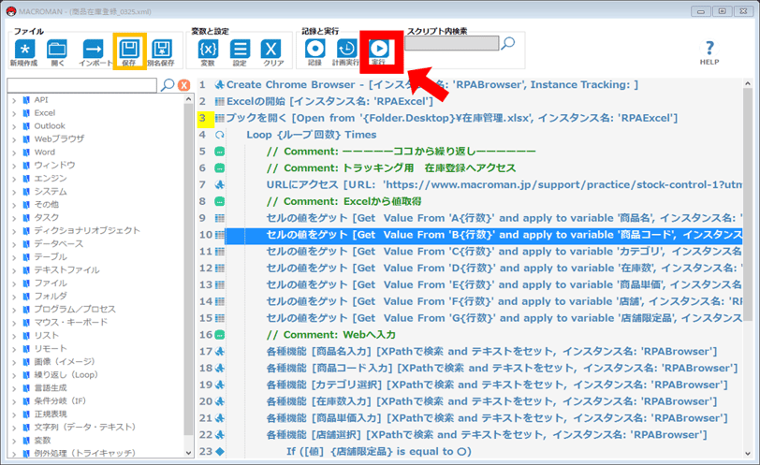Open the 設定 settings icon
760x465 pixels.
click(240, 49)
